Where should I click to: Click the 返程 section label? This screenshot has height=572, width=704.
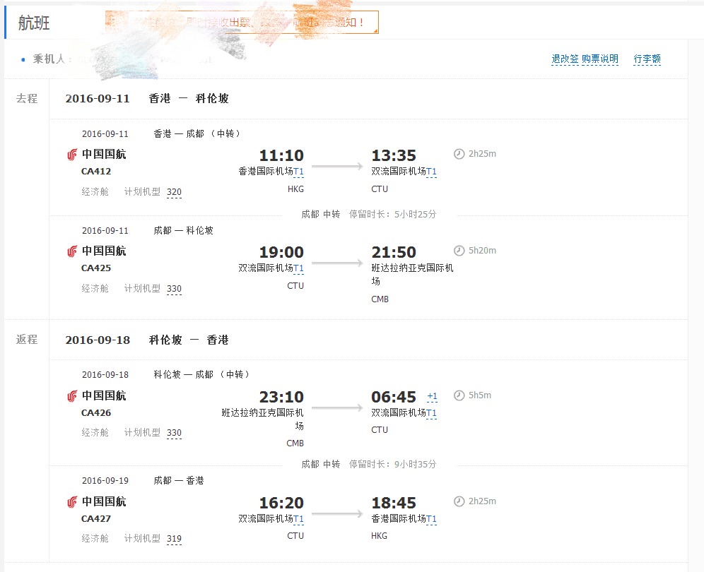(x=27, y=339)
